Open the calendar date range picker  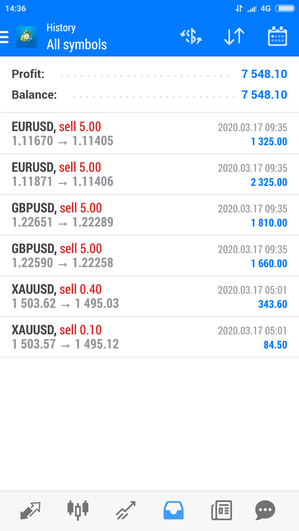(277, 36)
